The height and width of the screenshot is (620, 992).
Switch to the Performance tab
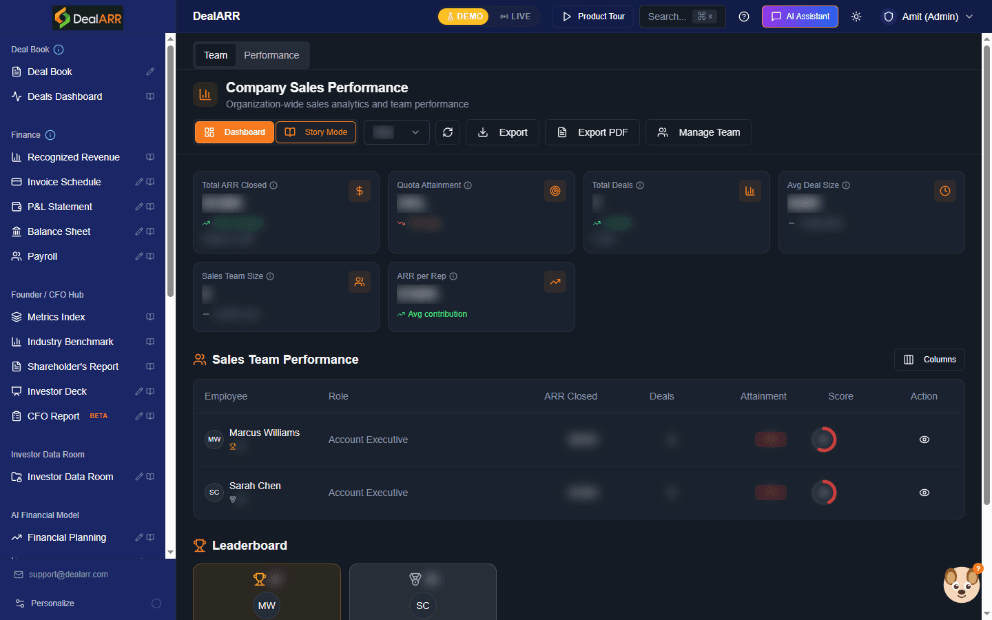tap(271, 55)
